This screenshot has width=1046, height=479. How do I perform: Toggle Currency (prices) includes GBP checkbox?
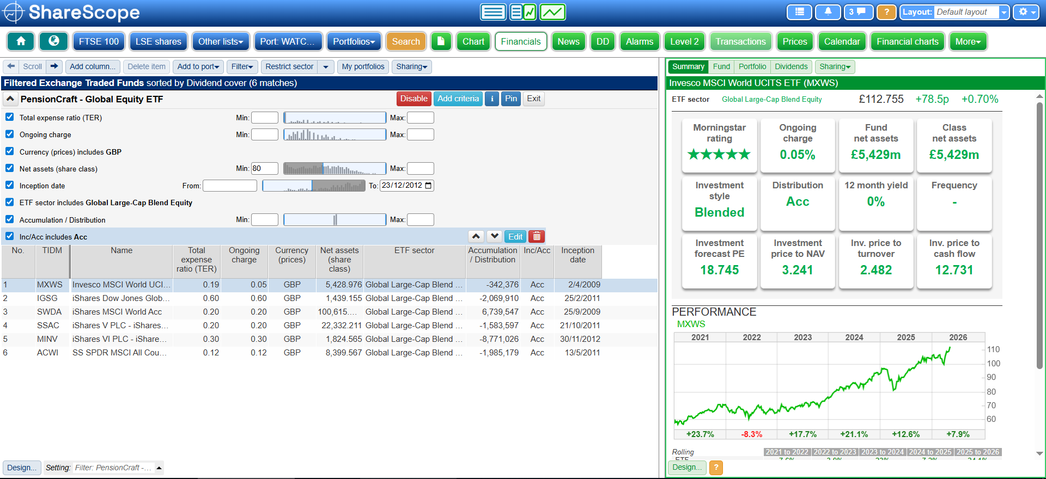tap(9, 151)
